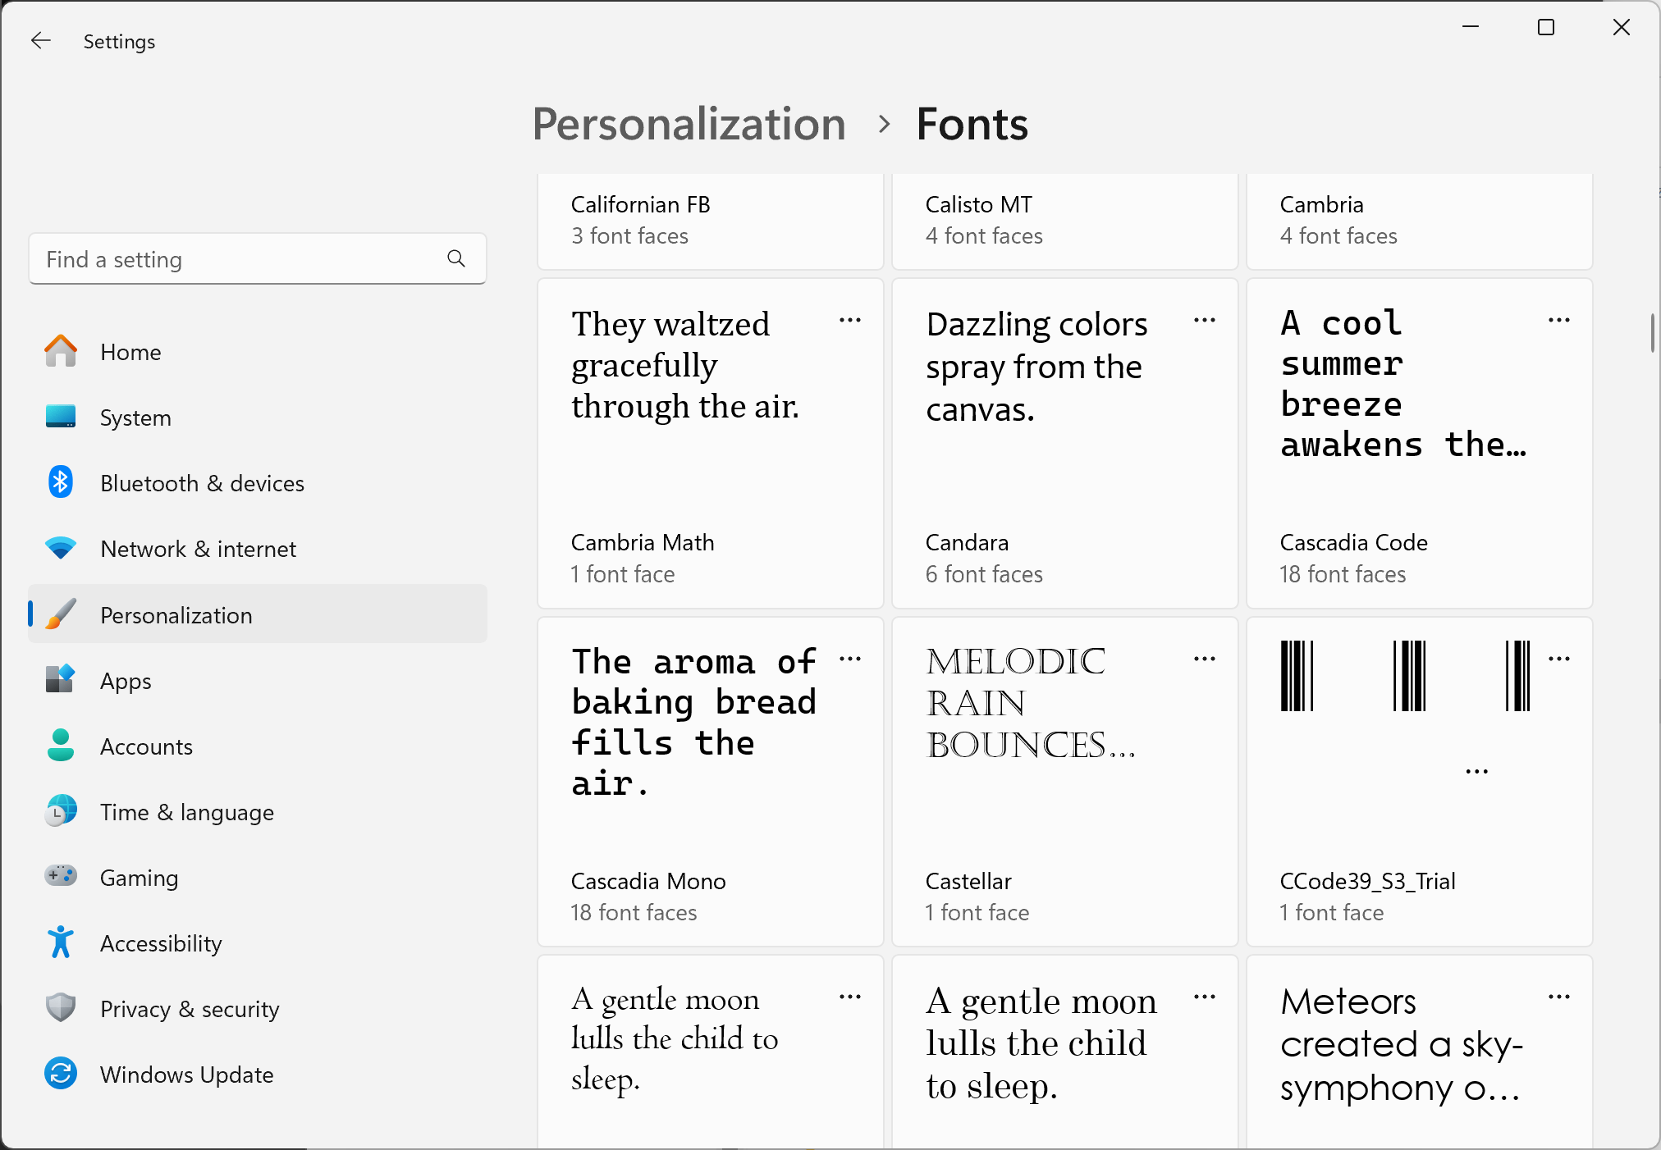Click the Network wifi icon
Image resolution: width=1661 pixels, height=1150 pixels.
(x=61, y=548)
